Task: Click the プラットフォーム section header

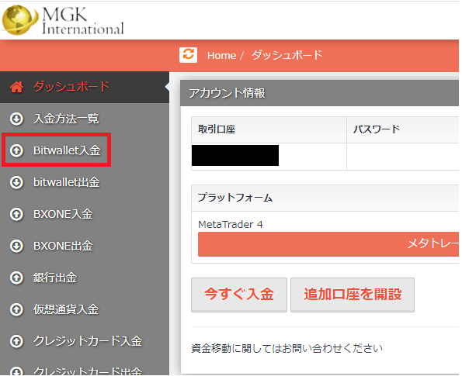Action: pyautogui.click(x=325, y=198)
